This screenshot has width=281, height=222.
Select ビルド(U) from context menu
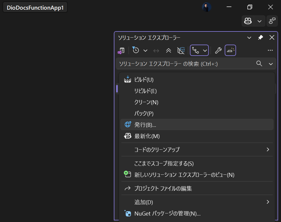(x=197, y=80)
